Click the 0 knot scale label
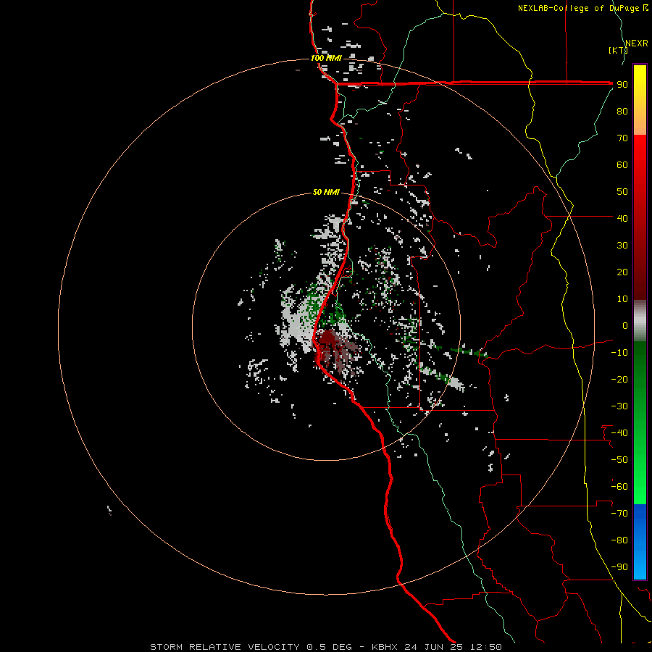The image size is (652, 652). [x=625, y=325]
